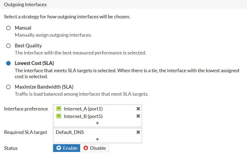Image resolution: width=247 pixels, height=156 pixels.
Task: Select Maximize Bandwidth (SLA) radio button
Action: (x=8, y=87)
